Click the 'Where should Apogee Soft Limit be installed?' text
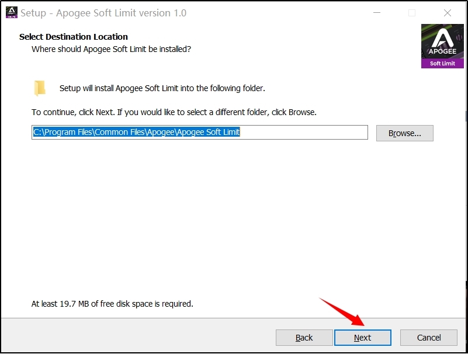 [x=111, y=49]
